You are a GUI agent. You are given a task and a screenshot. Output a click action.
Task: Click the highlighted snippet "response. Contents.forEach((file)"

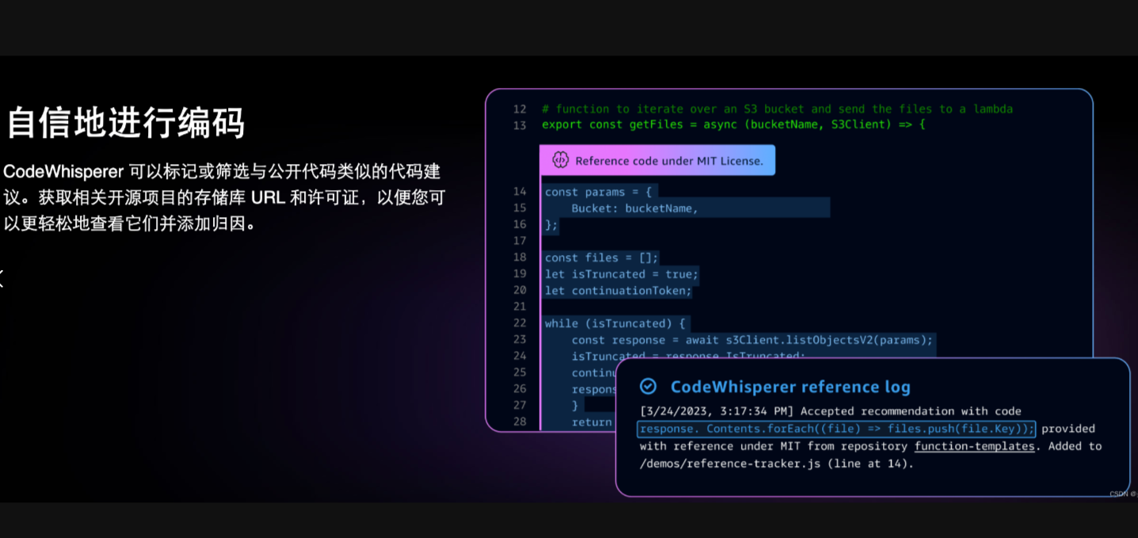point(836,429)
